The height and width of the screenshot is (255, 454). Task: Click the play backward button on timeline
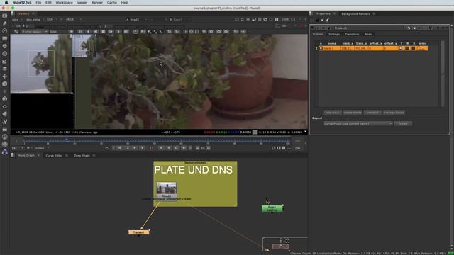point(142,148)
